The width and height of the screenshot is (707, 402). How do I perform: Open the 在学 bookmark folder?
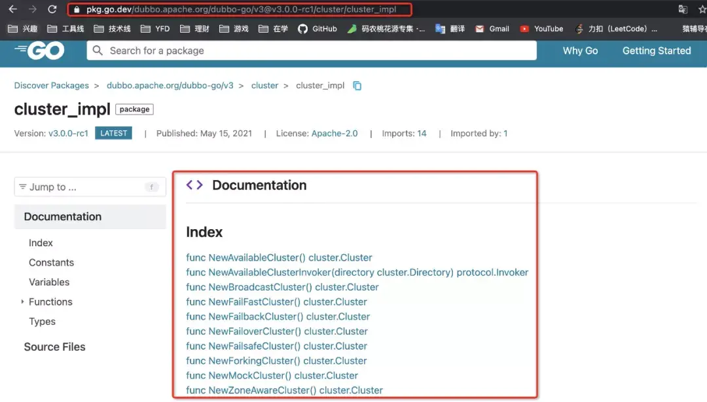273,29
